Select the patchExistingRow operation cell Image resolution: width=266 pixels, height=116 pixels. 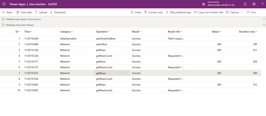tap(106, 38)
